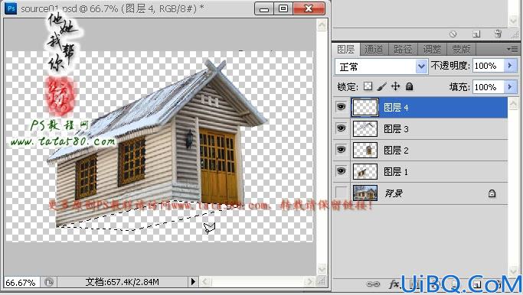Toggle visibility of layer 图层 1
This screenshot has height=295, width=523.
click(x=341, y=170)
